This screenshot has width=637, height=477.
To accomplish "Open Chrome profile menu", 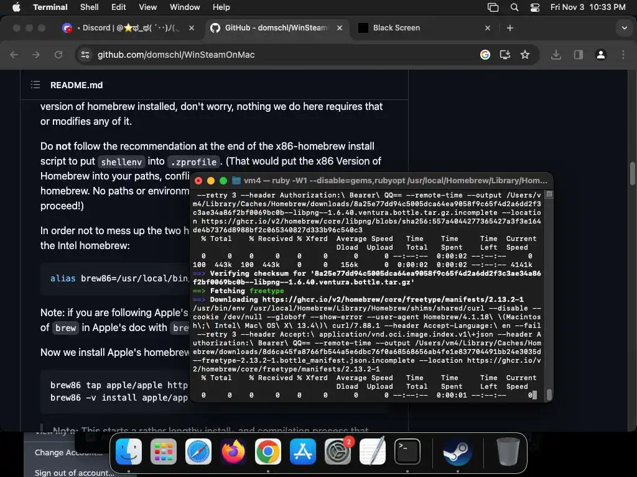I will (601, 55).
